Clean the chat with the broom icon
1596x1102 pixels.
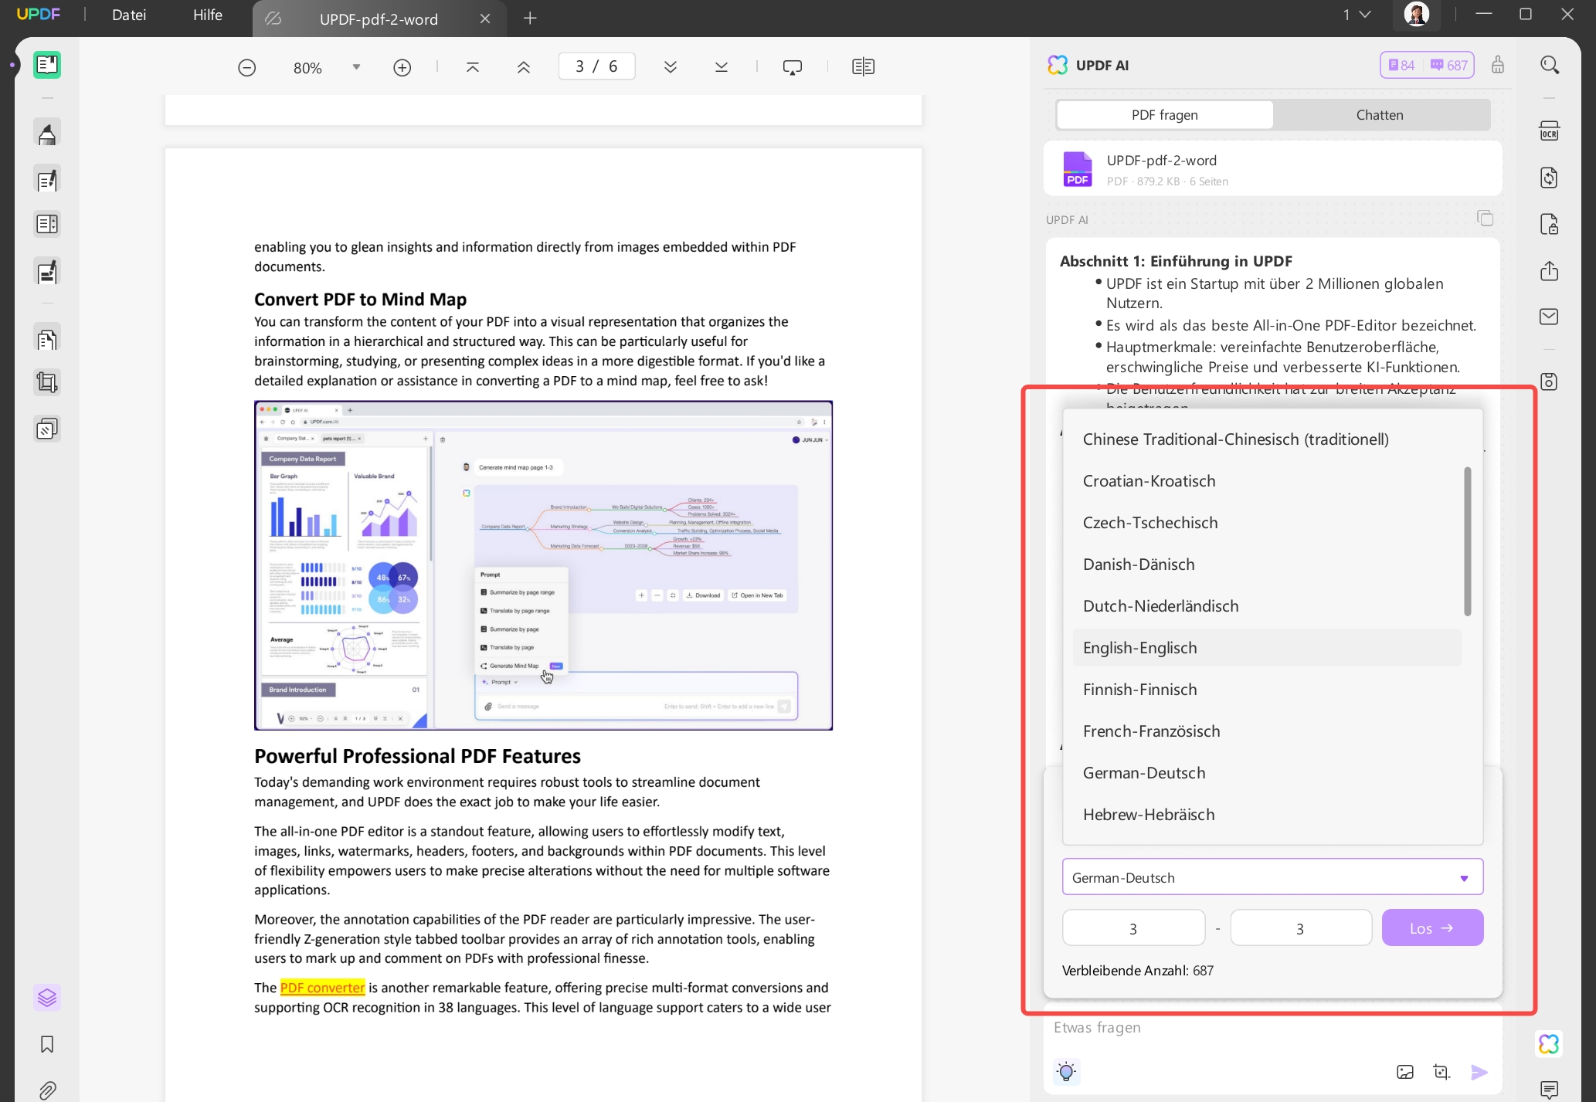click(1498, 65)
